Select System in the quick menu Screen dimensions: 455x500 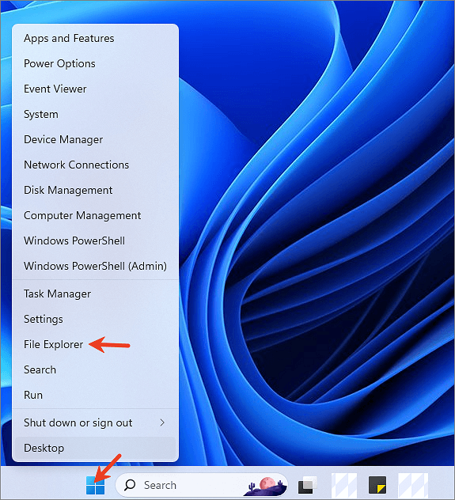pyautogui.click(x=95, y=114)
